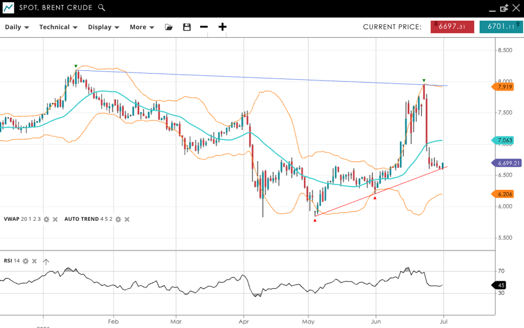524x328 pixels.
Task: Save chart using the floppy disk icon
Action: 187,27
